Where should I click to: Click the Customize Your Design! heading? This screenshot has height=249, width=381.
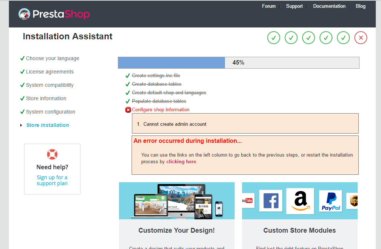click(177, 230)
